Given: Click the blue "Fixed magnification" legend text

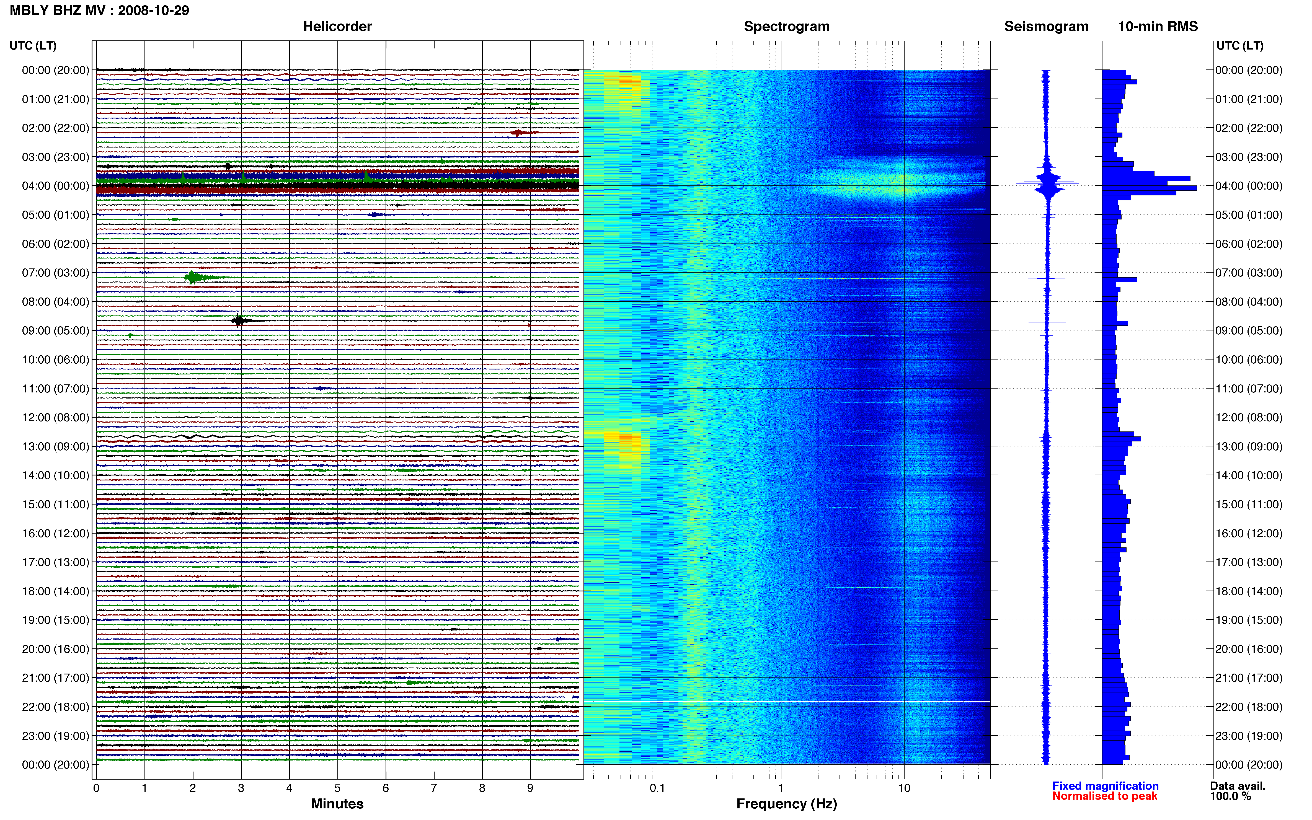Looking at the screenshot, I should (x=1105, y=785).
